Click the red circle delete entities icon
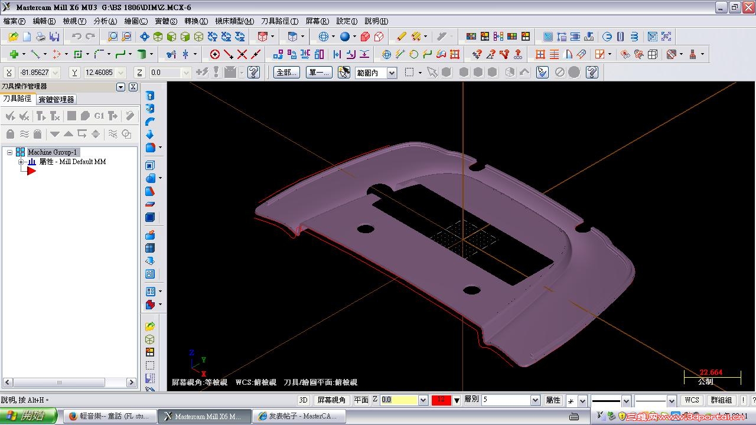The width and height of the screenshot is (756, 425). coord(215,54)
